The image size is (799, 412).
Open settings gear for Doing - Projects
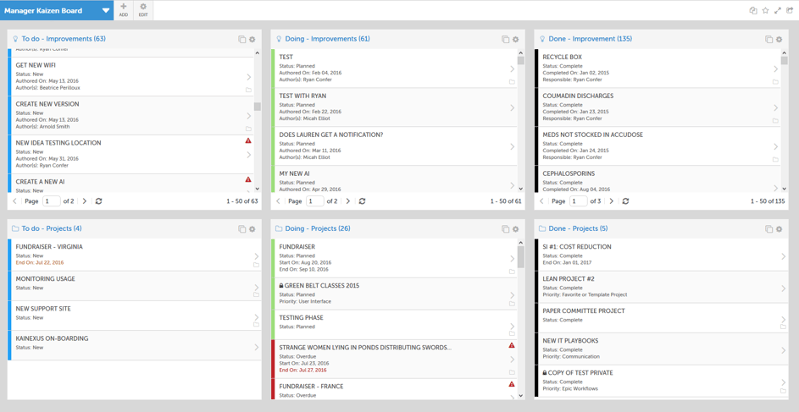515,229
